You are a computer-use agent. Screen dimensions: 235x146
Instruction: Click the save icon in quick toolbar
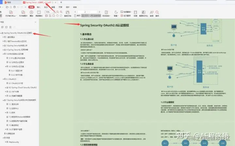point(11,7)
